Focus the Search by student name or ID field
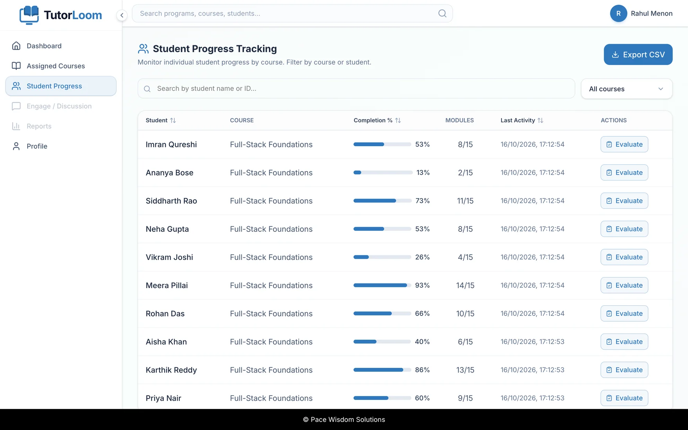 356,89
